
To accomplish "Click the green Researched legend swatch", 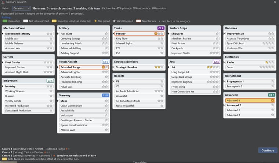I will (5, 21).
